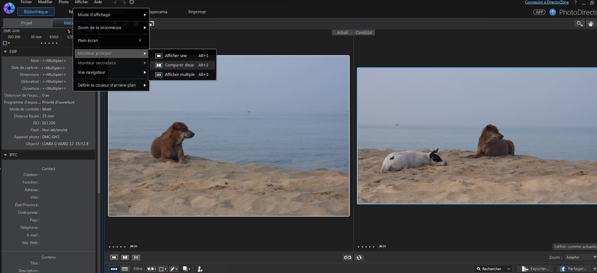Set star rating under the right photo

(x=366, y=247)
